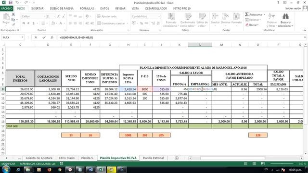
Task: Click Iniciar sesión link
Action: [x=293, y=9]
